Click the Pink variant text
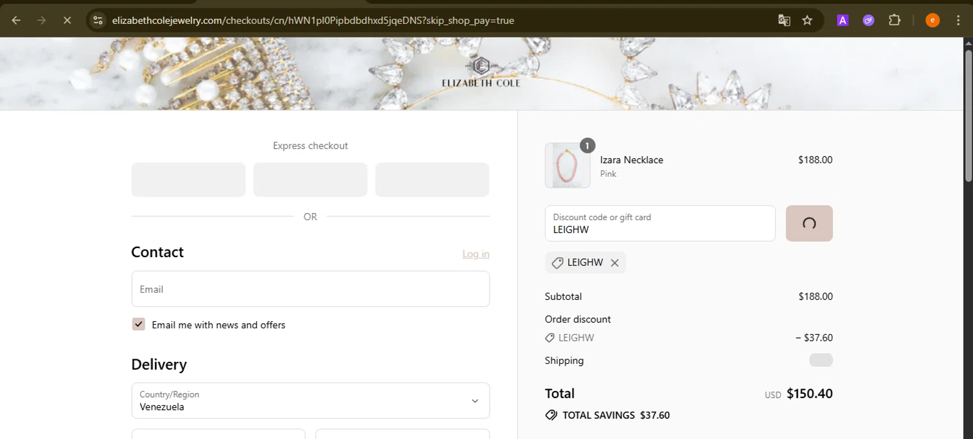 tap(608, 174)
